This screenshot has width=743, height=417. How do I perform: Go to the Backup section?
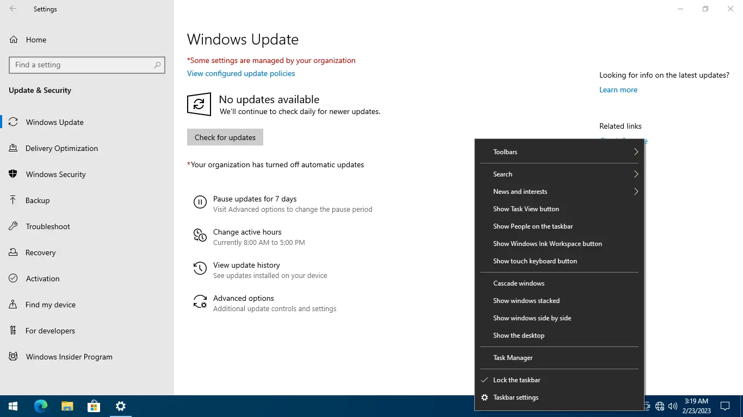click(x=87, y=200)
